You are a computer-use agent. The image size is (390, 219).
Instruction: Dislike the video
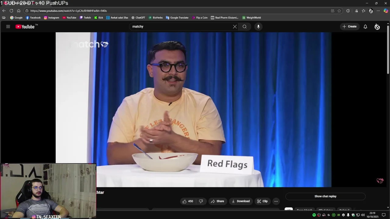tap(201, 201)
